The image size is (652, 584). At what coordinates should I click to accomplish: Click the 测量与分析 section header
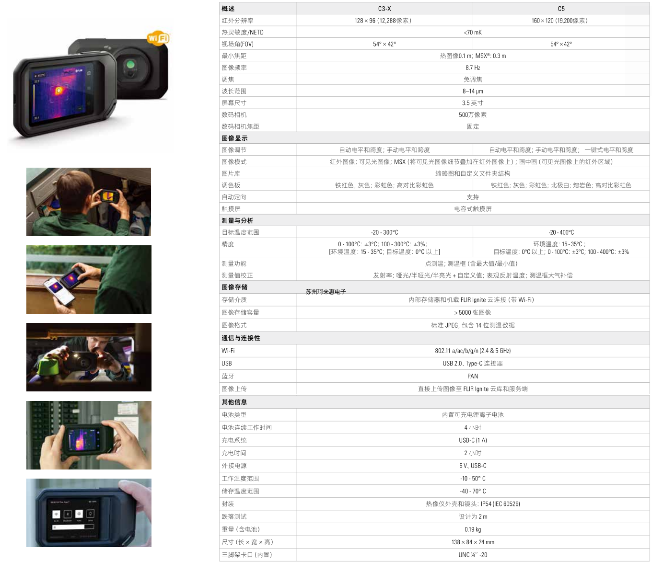click(x=237, y=220)
